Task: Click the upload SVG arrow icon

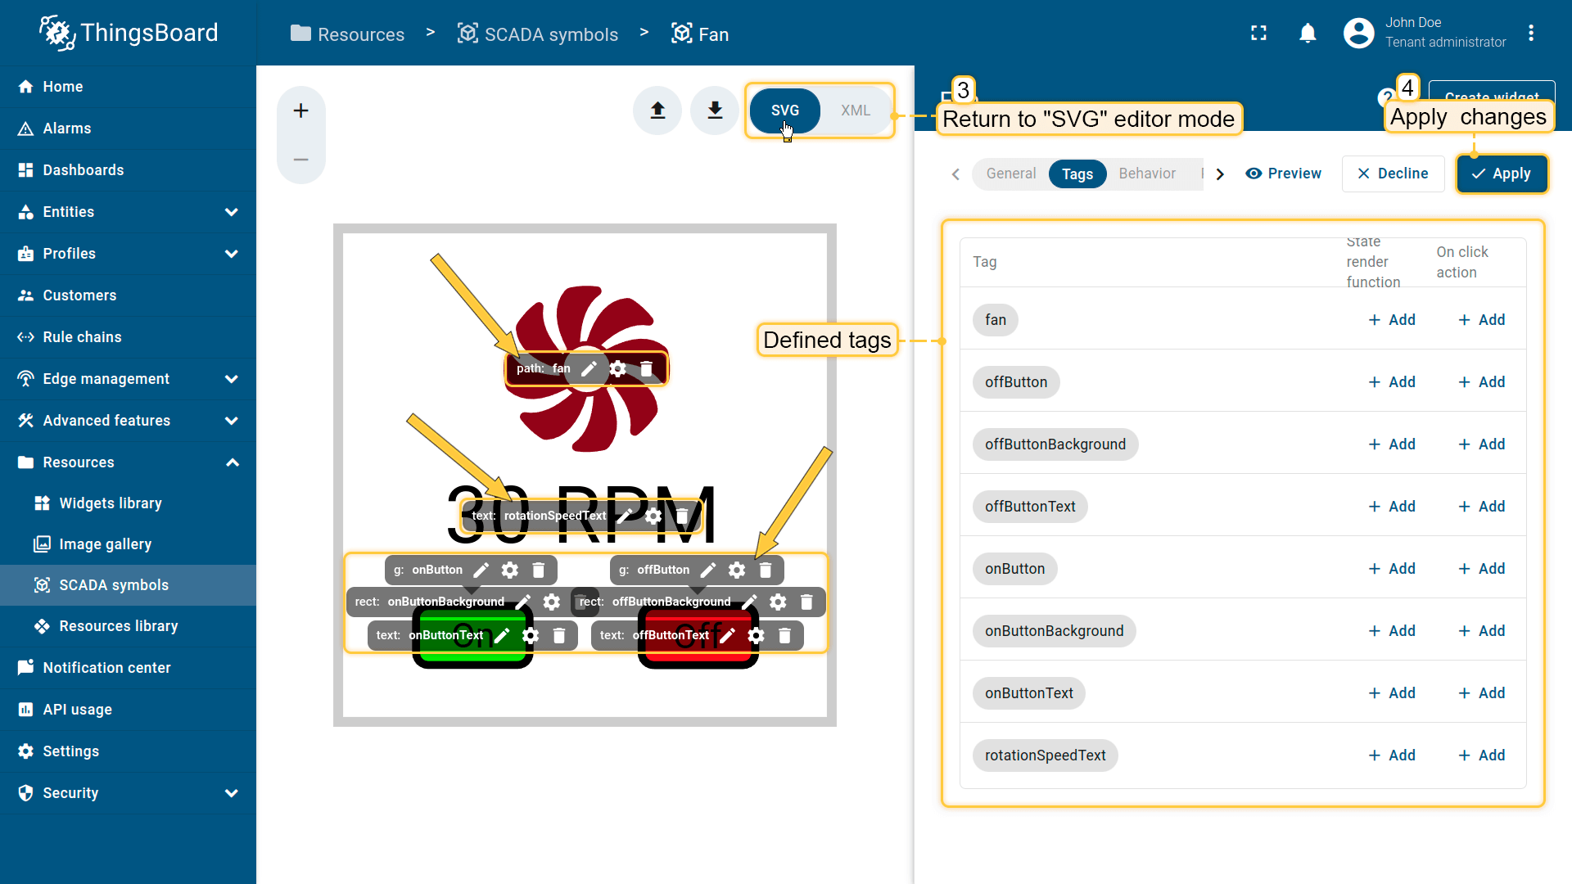Action: tap(657, 110)
